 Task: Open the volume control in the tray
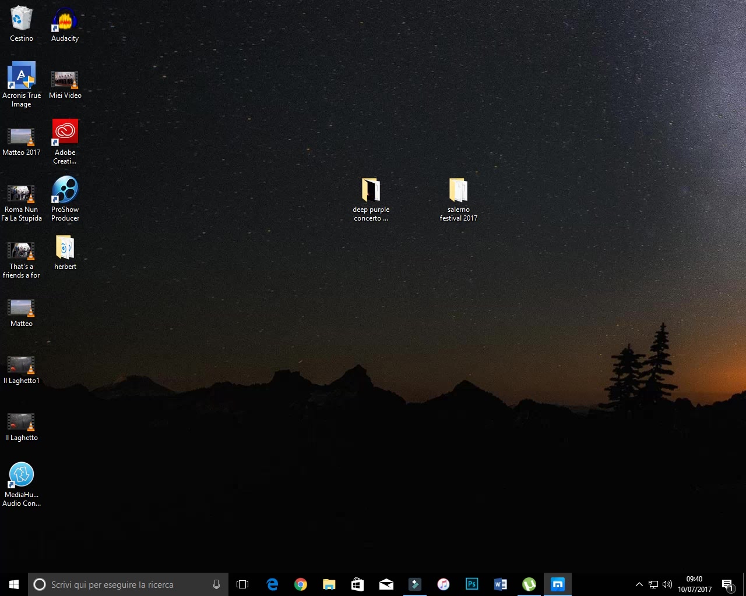[x=667, y=584]
